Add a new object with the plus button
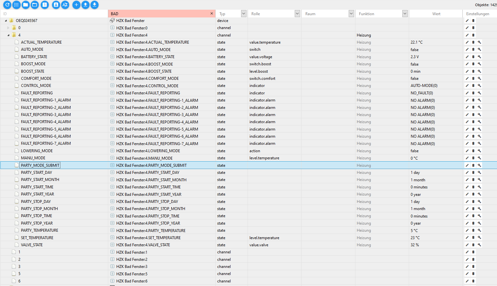497x286 pixels. pyautogui.click(x=76, y=5)
